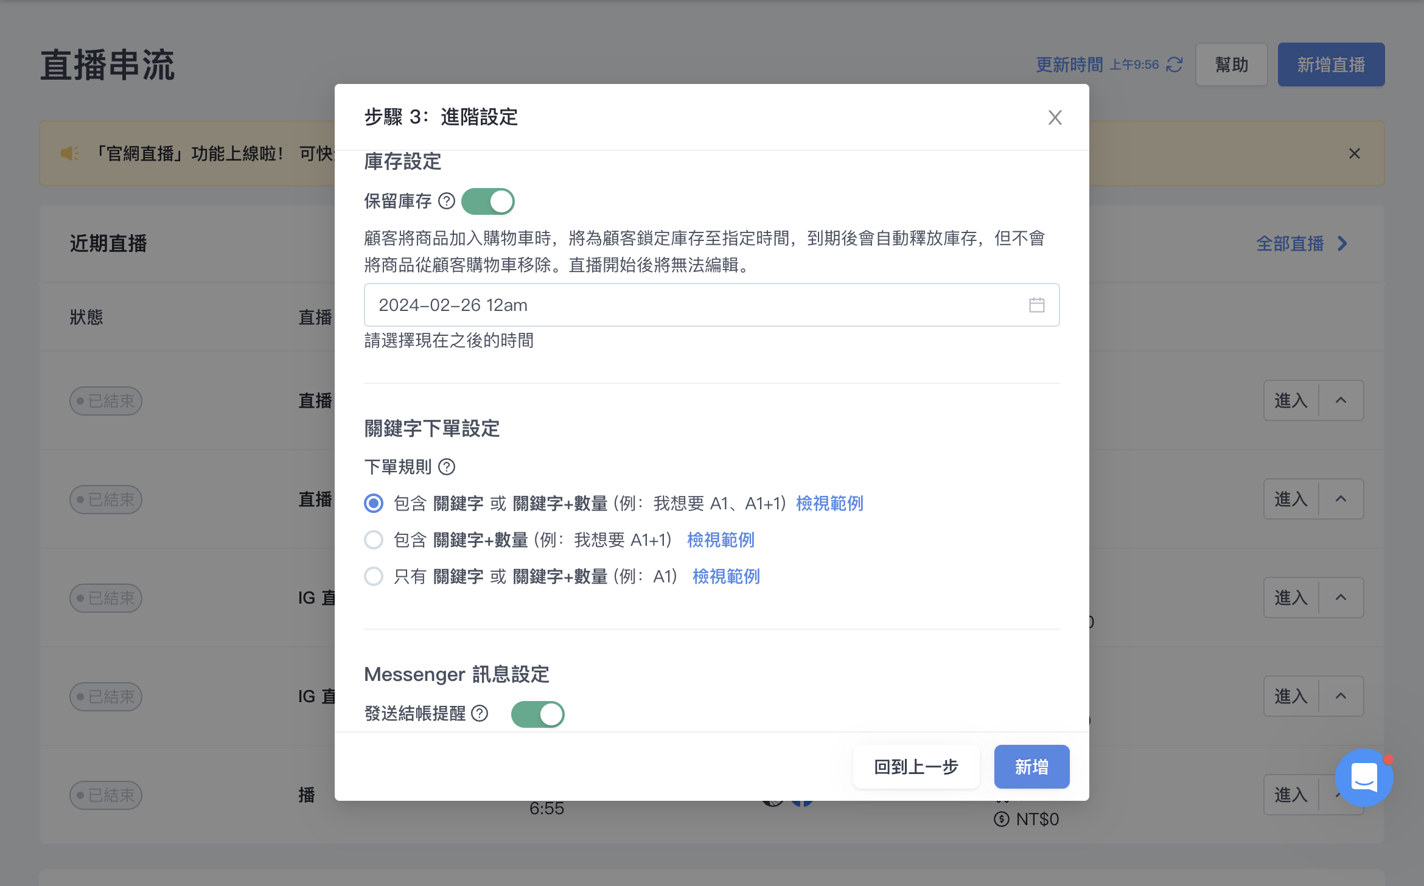The image size is (1424, 886).
Task: Open 檢視範例 link for 我想要 A1+1 rule
Action: pyautogui.click(x=721, y=540)
